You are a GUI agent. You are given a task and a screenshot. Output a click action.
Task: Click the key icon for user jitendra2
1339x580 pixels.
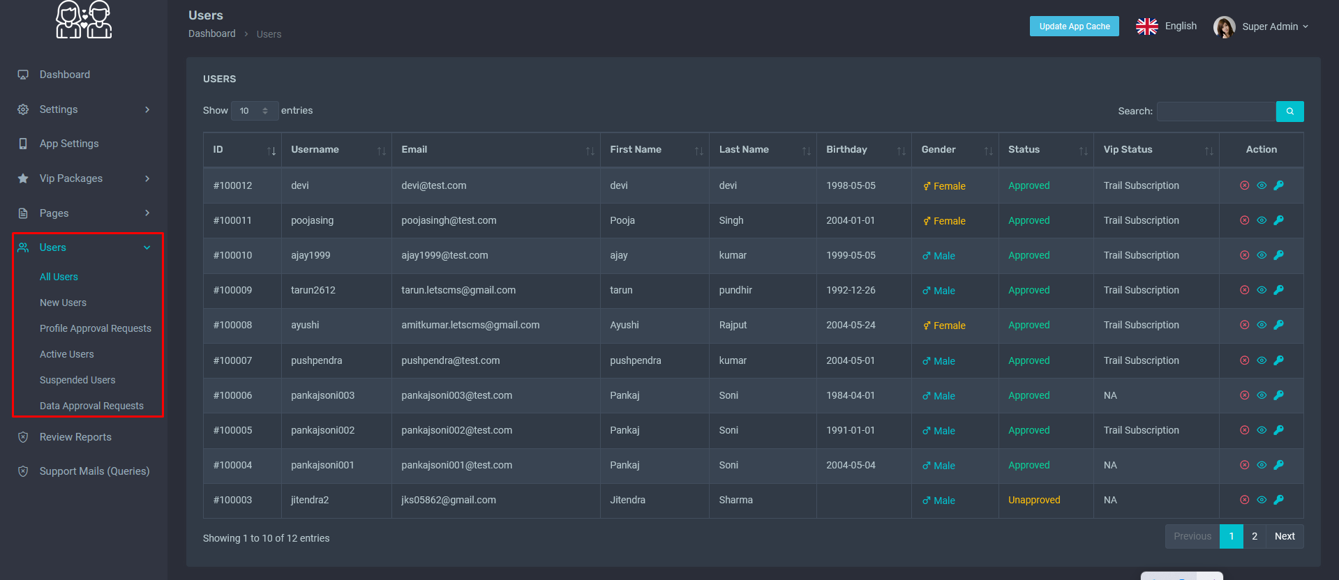pyautogui.click(x=1278, y=500)
